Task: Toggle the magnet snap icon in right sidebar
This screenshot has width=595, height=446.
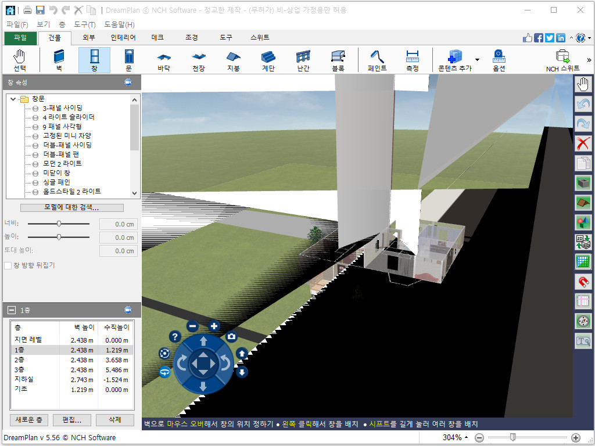Action: tap(583, 282)
